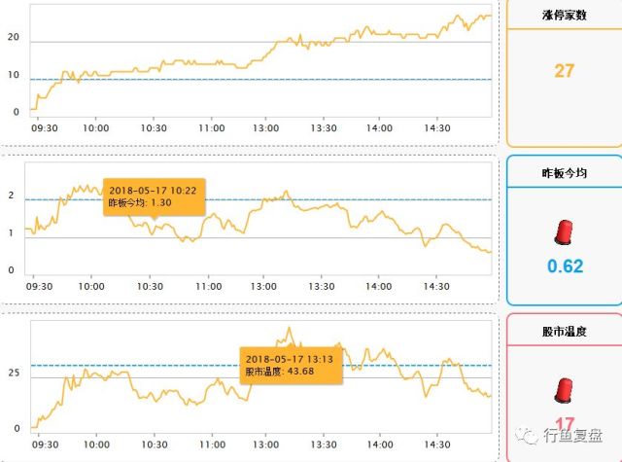Click the 14:00 label on the bottom chart axis
Screen dimensions: 622x462
tap(380, 444)
